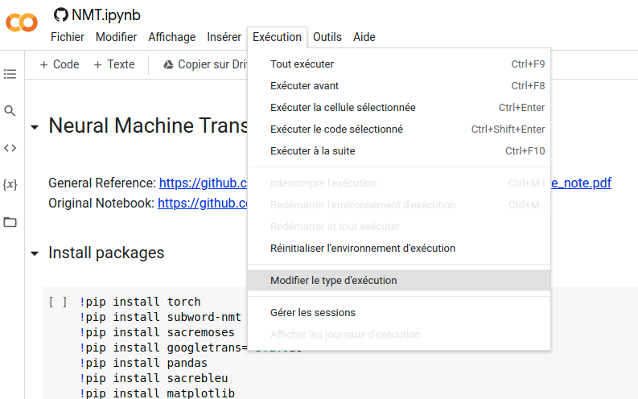
Task: Click Copier sur Drive button
Action: pyautogui.click(x=205, y=64)
